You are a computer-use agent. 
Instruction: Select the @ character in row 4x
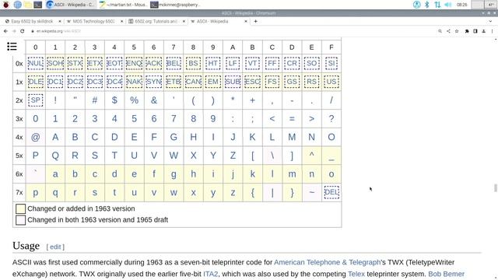tap(35, 137)
